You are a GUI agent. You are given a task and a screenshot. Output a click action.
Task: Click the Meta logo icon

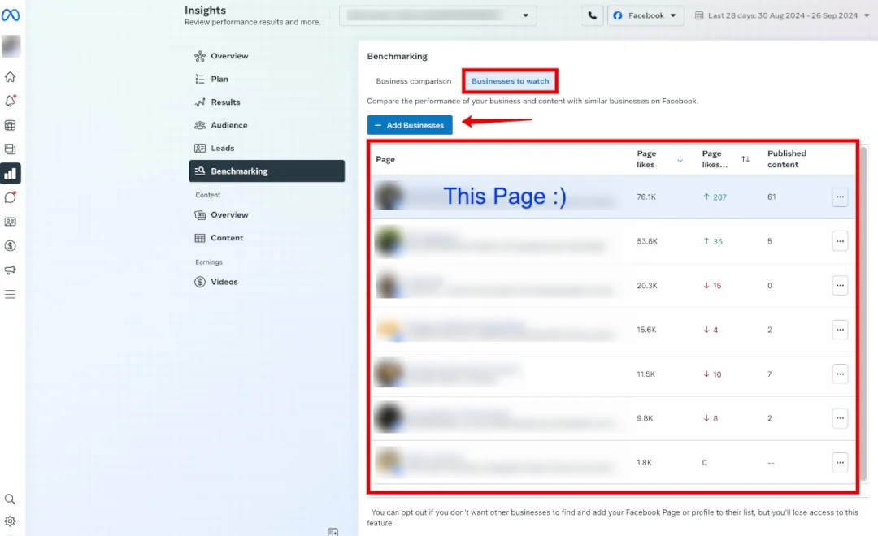coord(10,15)
